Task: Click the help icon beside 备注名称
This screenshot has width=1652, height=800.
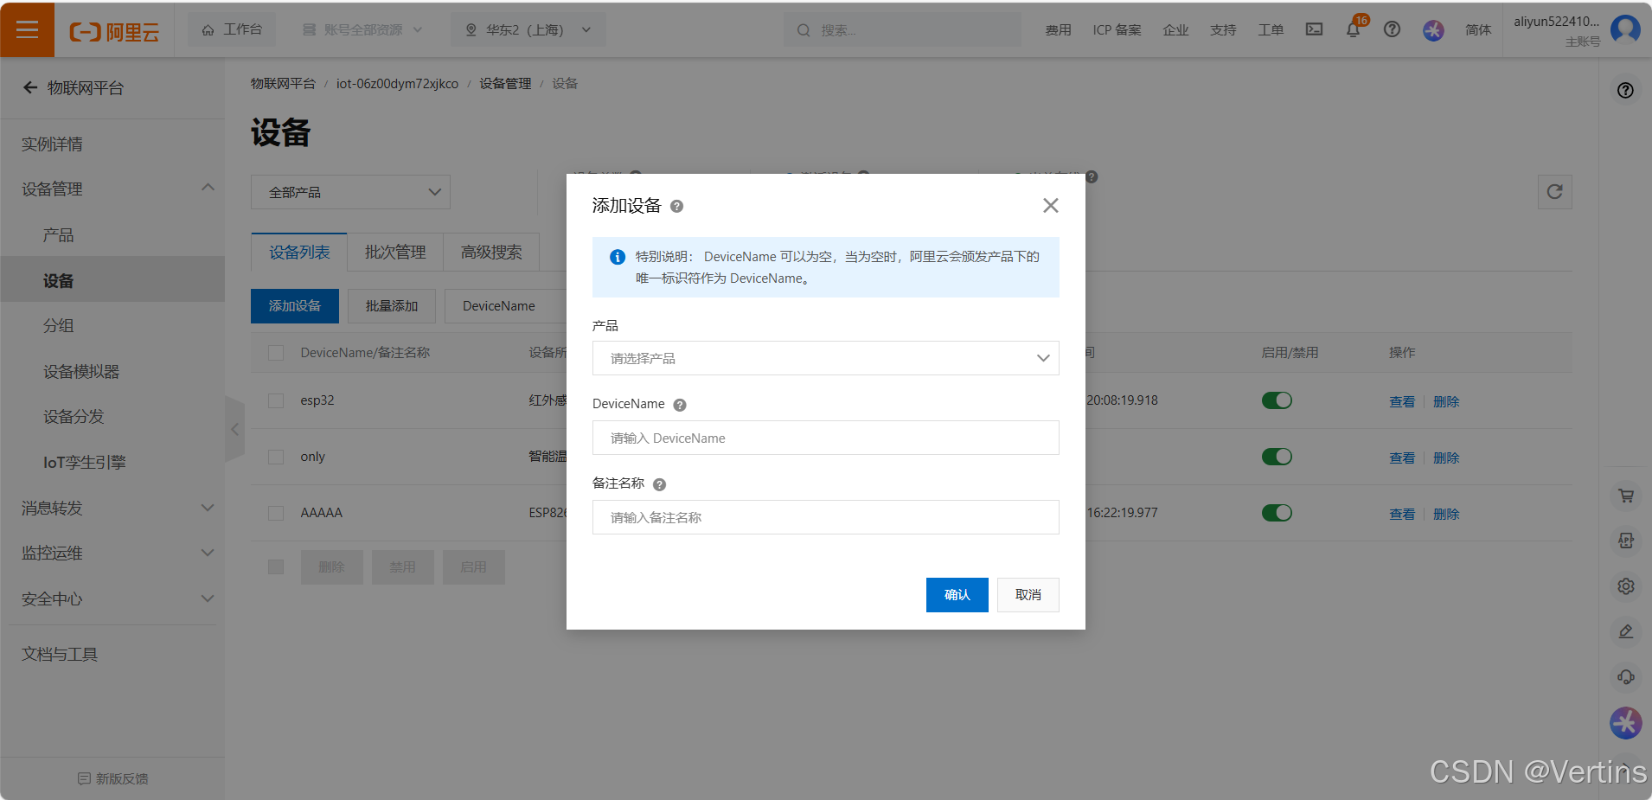Action: pos(660,484)
